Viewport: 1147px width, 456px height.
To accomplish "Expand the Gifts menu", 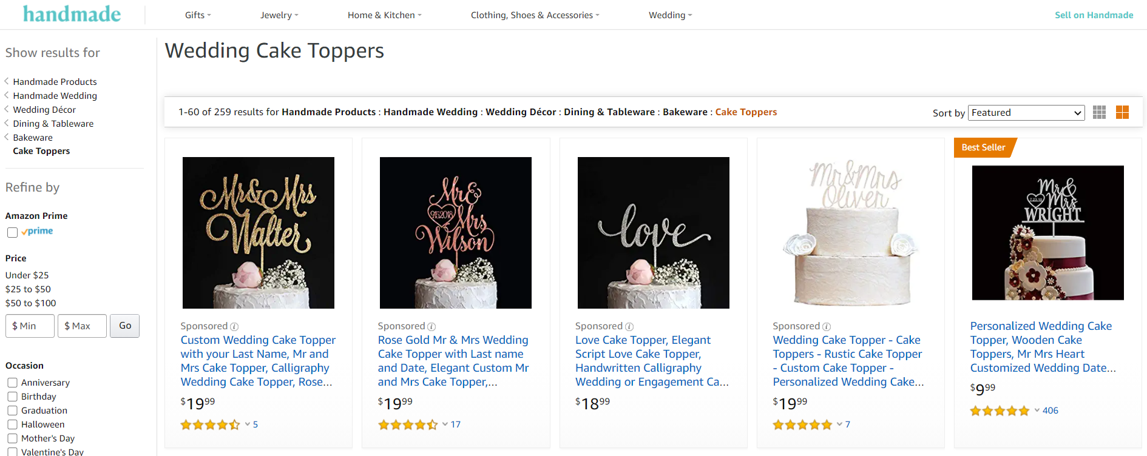I will point(198,15).
